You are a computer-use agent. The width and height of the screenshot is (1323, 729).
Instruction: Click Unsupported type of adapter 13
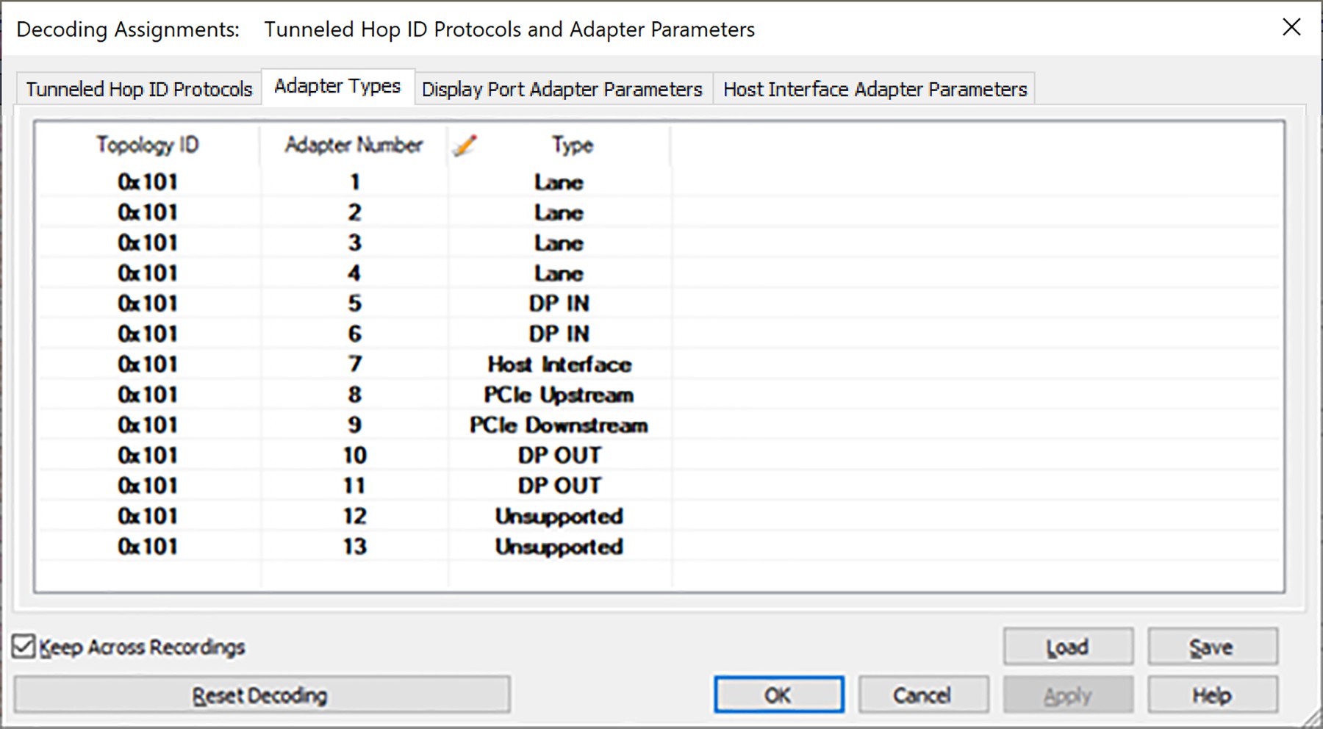(559, 547)
